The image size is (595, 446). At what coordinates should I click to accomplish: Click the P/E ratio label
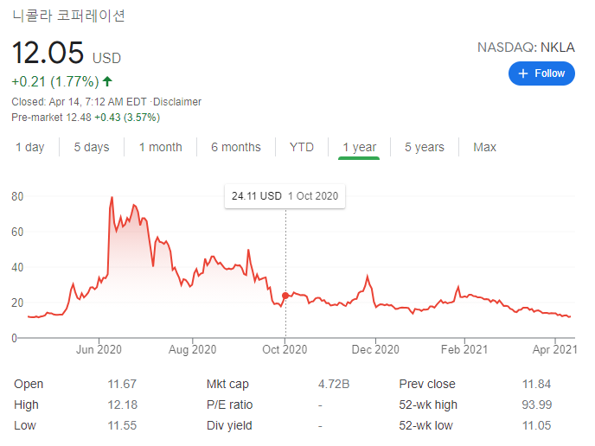coord(229,405)
